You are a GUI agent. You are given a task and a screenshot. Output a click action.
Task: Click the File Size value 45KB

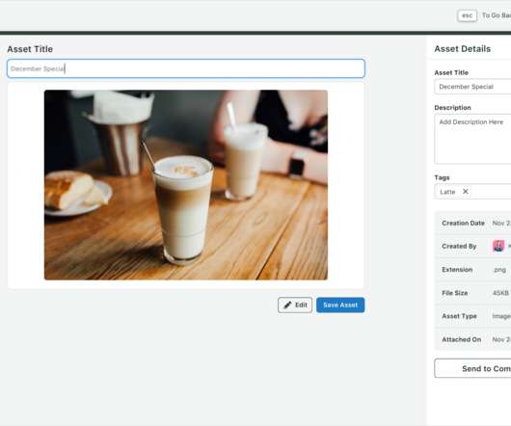pyautogui.click(x=500, y=293)
